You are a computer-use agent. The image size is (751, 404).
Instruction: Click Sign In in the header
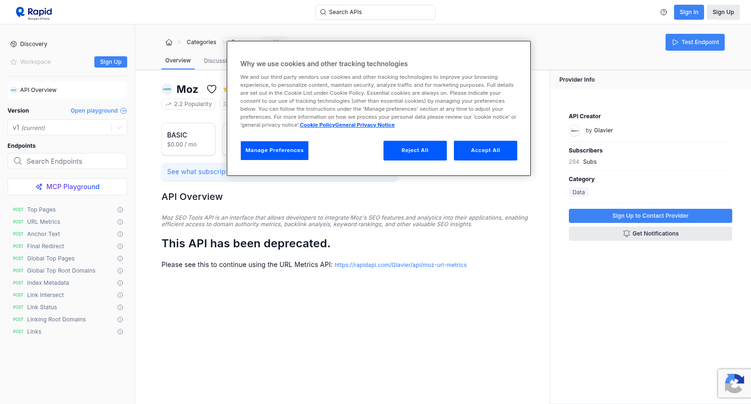point(689,12)
